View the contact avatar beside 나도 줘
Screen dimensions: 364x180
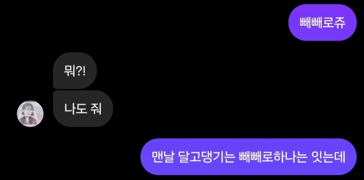tap(30, 114)
